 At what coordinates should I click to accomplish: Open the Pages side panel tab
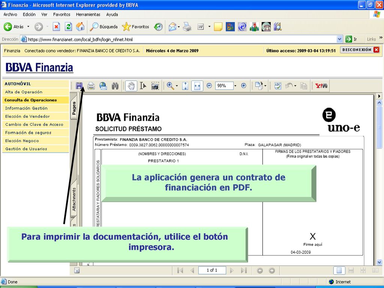click(74, 108)
